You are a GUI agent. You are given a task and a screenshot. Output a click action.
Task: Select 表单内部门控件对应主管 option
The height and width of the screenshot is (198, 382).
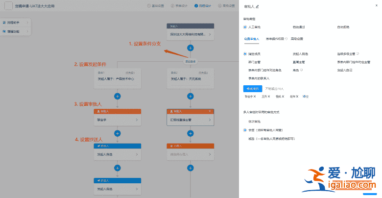coord(354,62)
